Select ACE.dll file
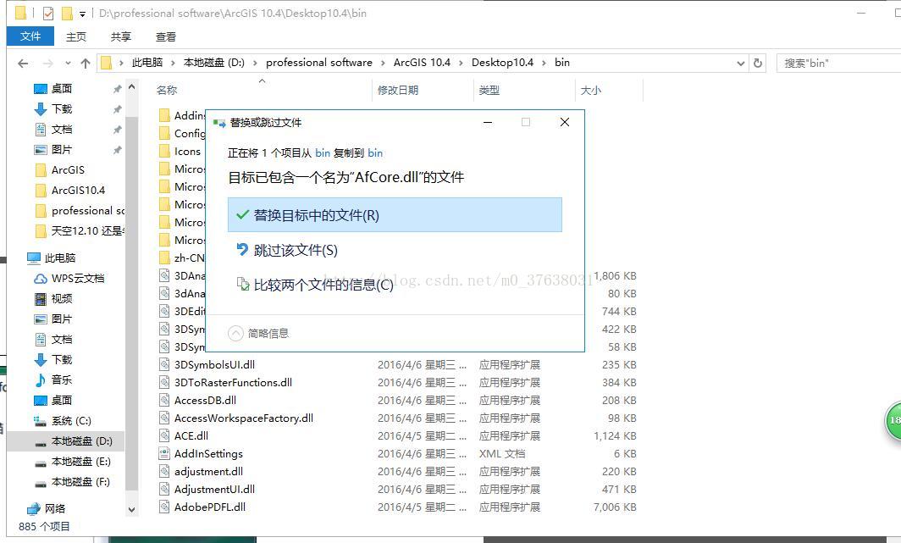Image resolution: width=901 pixels, height=543 pixels. (x=191, y=435)
